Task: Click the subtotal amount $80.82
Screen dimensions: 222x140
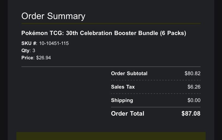Action: pyautogui.click(x=192, y=73)
